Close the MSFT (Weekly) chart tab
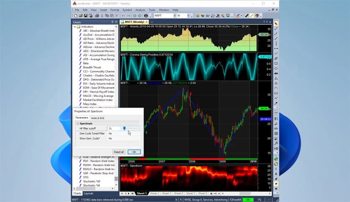The height and width of the screenshot is (202, 350). (147, 22)
